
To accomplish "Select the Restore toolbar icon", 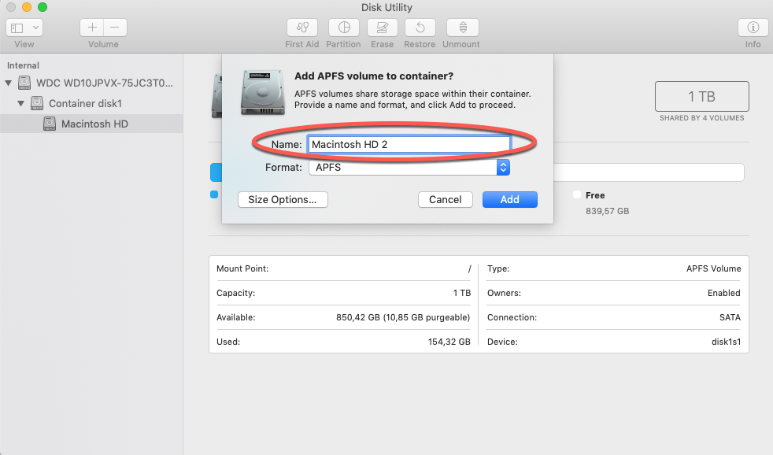I will [x=420, y=28].
